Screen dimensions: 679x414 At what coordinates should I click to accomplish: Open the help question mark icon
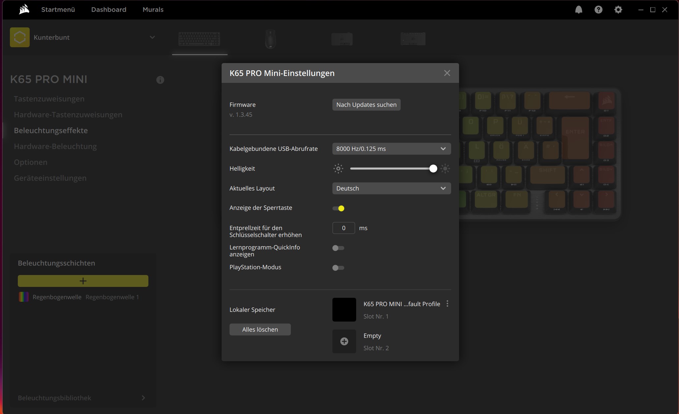pyautogui.click(x=598, y=10)
